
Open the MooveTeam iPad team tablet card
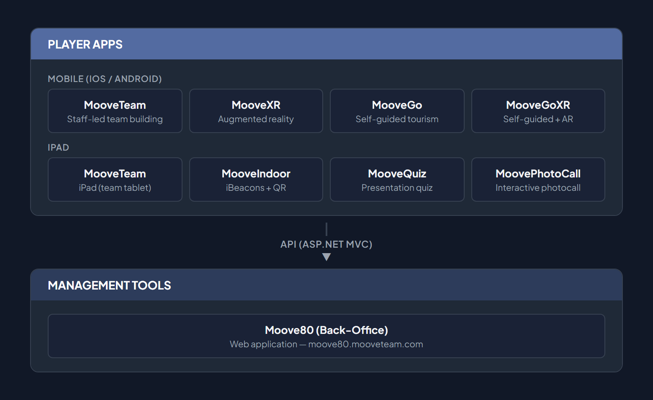115,179
